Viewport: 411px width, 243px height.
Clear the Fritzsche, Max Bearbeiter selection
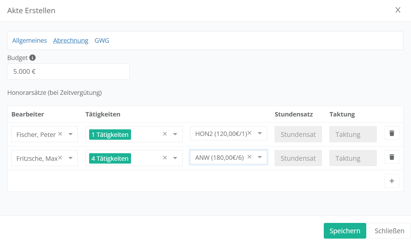pos(60,158)
